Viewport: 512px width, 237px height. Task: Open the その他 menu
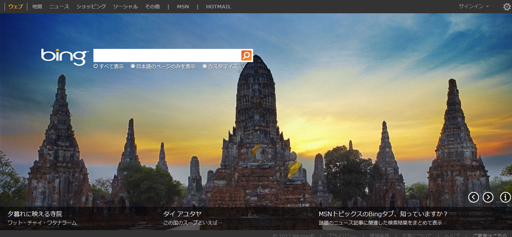pos(152,6)
